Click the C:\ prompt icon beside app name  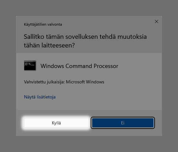[x=30, y=65]
